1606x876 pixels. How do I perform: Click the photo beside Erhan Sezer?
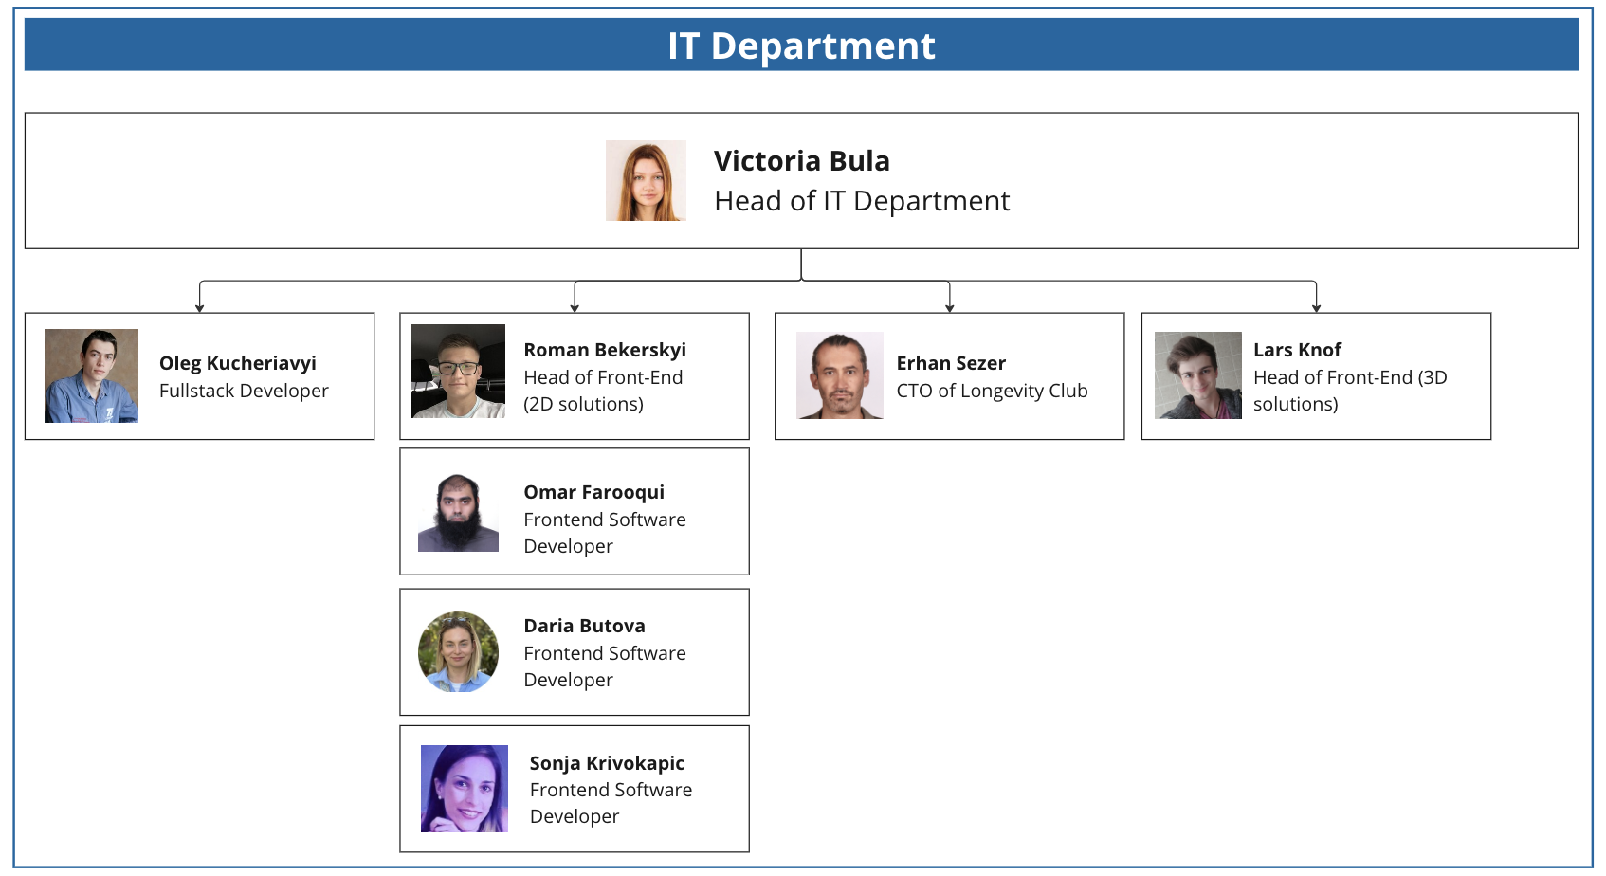point(839,375)
